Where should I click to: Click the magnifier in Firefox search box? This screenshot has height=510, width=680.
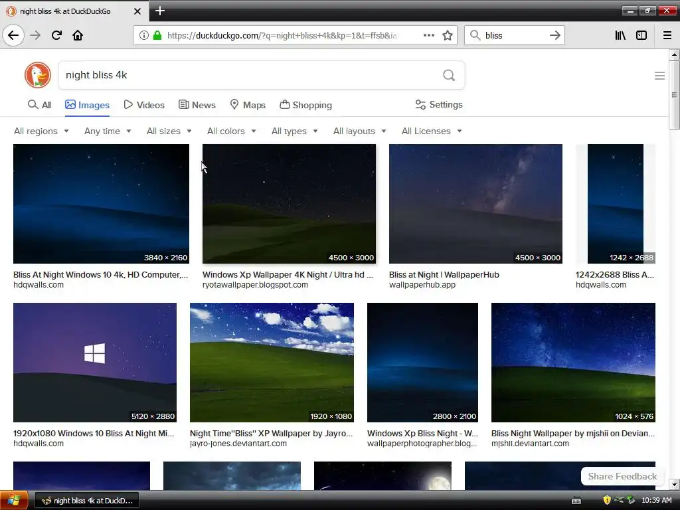point(475,35)
